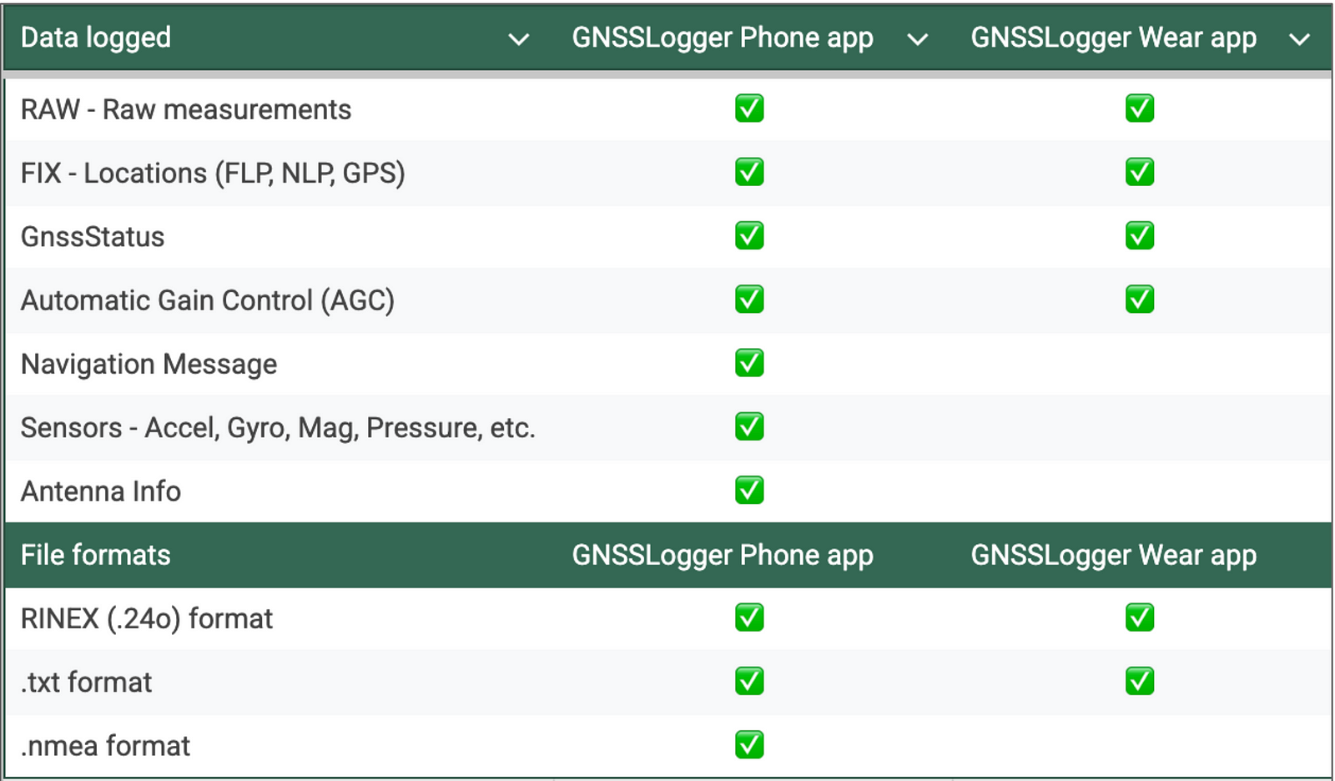
Task: Expand the Data logged column dropdown
Action: [x=519, y=39]
